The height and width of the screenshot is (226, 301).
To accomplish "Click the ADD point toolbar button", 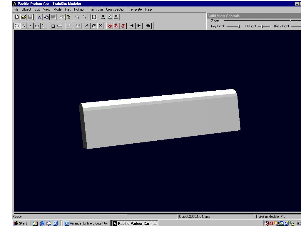I will click(69, 26).
